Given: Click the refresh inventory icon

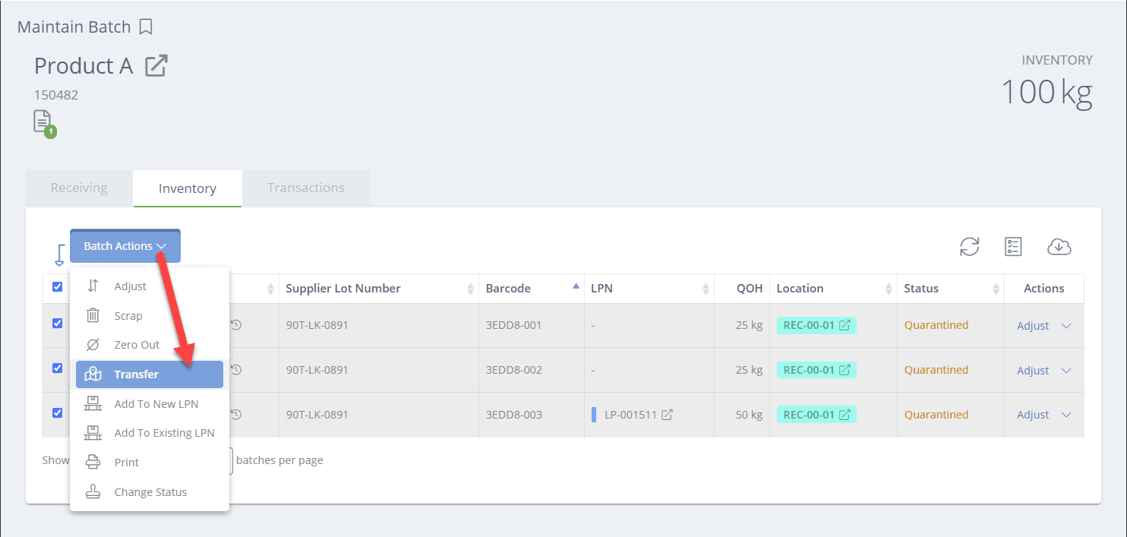Looking at the screenshot, I should pyautogui.click(x=969, y=247).
